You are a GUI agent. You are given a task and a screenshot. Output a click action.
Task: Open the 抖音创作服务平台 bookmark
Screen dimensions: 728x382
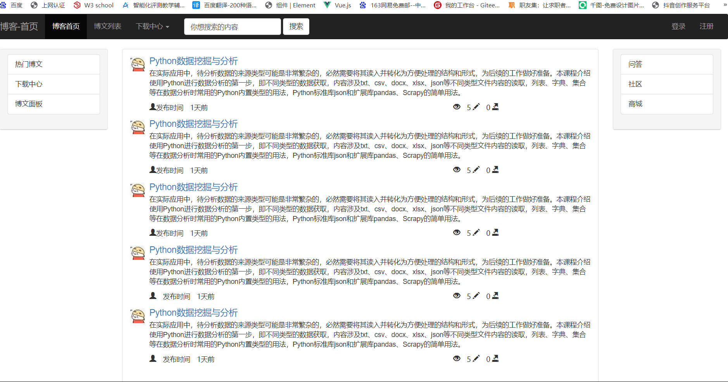coord(681,5)
